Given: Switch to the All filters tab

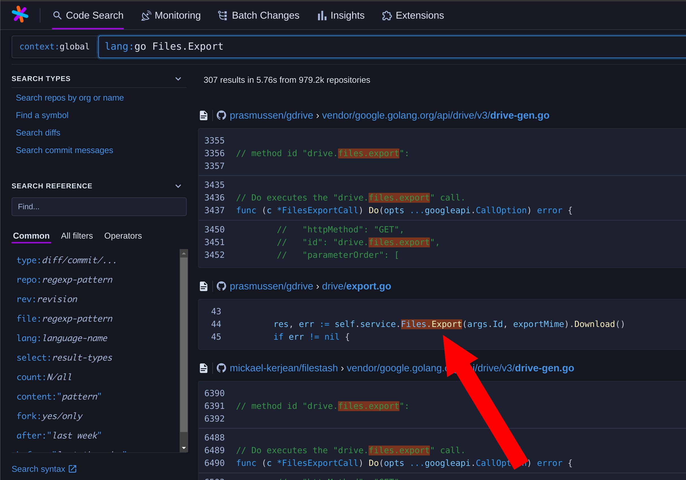Looking at the screenshot, I should (x=77, y=236).
